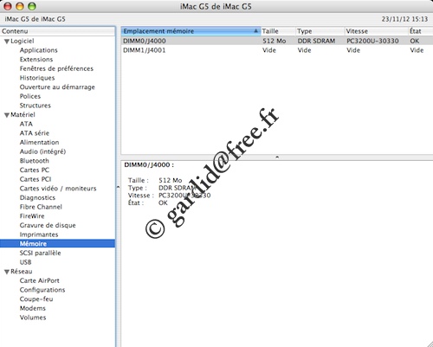This screenshot has width=433, height=347.
Task: Collapse the Logiciel disclosure triangle
Action: coord(7,42)
